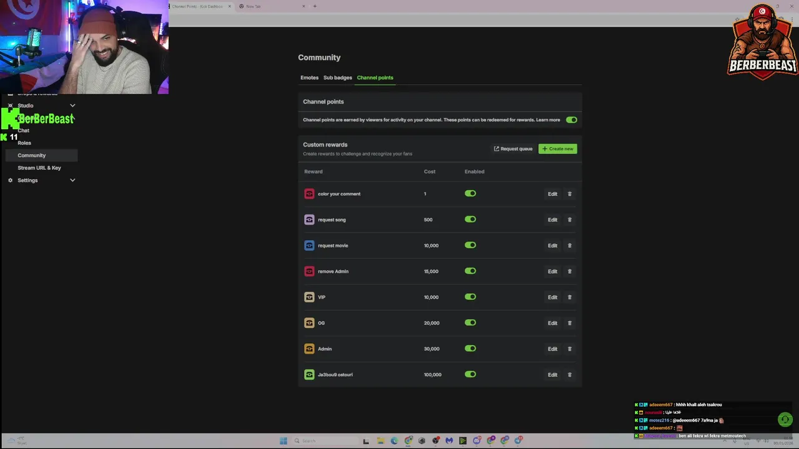Edit the 'color your comment' reward
799x449 pixels.
[552, 194]
